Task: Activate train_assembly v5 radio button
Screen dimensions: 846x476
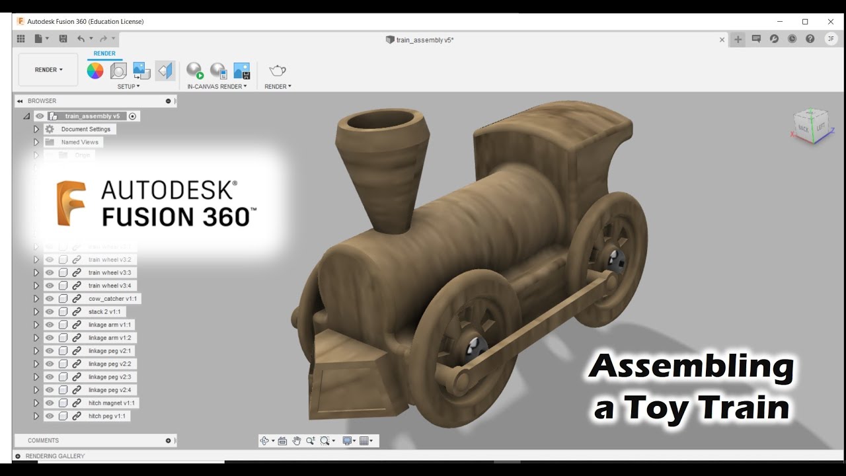Action: point(132,116)
